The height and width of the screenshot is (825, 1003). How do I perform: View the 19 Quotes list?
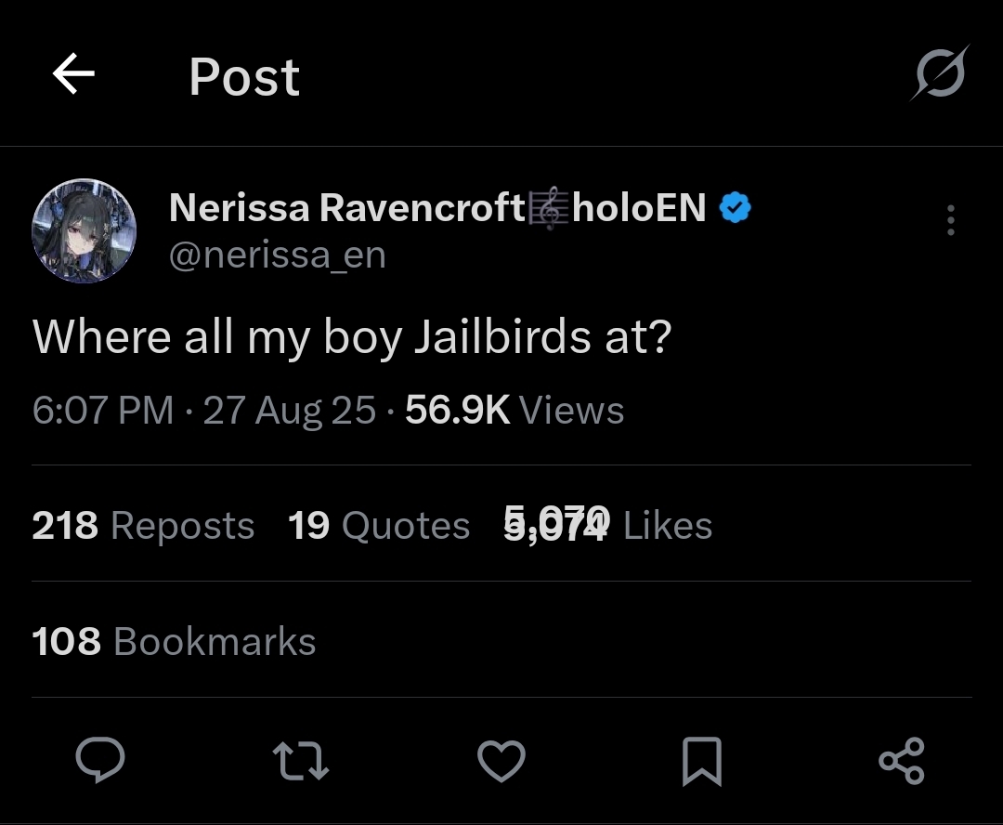(379, 526)
